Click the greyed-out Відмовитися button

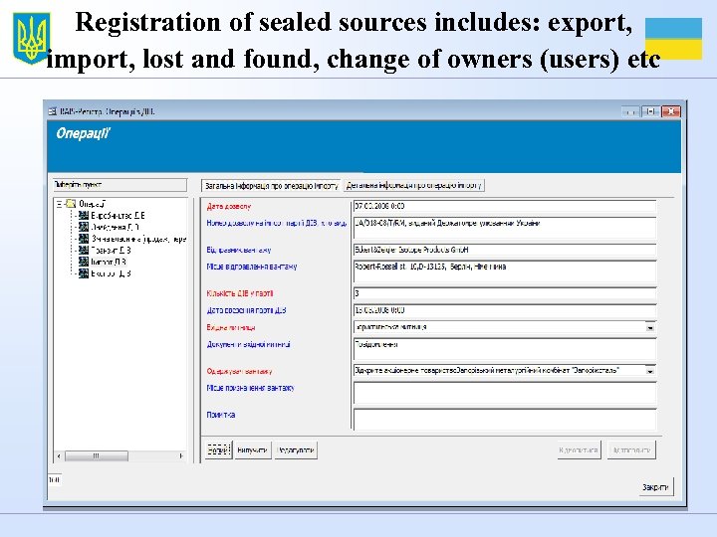(x=579, y=449)
